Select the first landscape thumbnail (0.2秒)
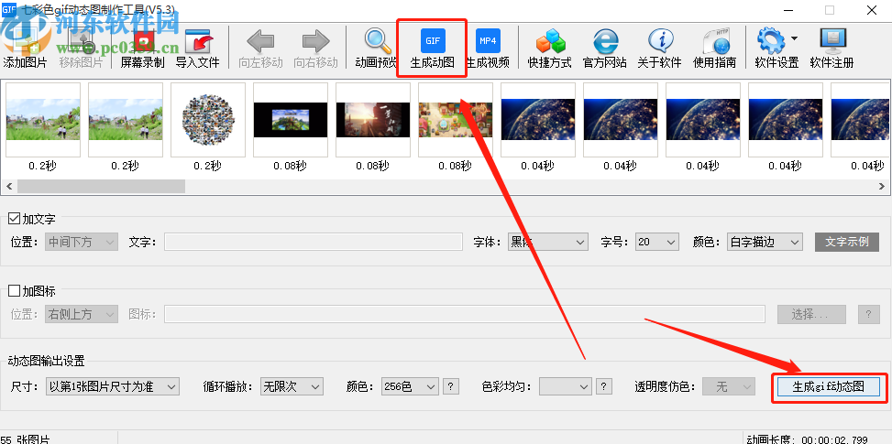This screenshot has width=892, height=444. tap(43, 120)
